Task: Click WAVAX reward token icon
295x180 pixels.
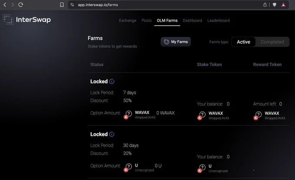Action: [x=258, y=116]
